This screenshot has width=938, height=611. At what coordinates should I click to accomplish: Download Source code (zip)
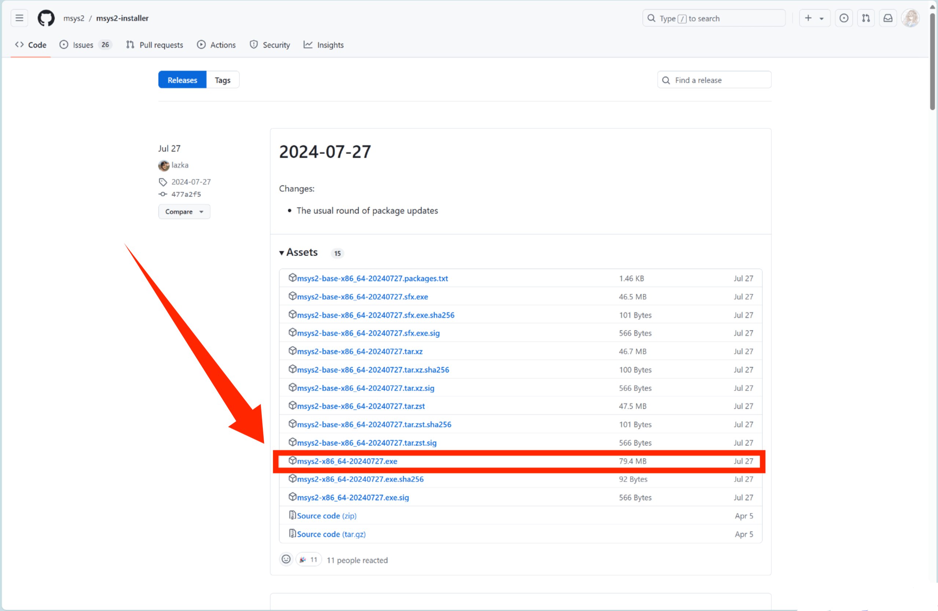[x=327, y=516]
